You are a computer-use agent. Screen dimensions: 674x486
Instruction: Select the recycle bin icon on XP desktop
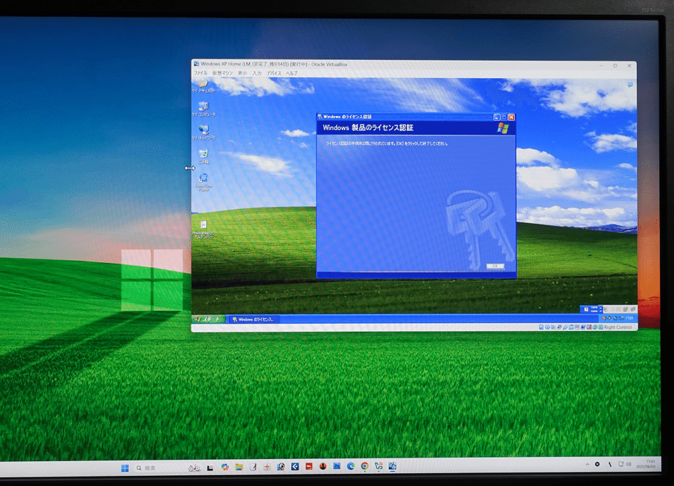tap(204, 156)
